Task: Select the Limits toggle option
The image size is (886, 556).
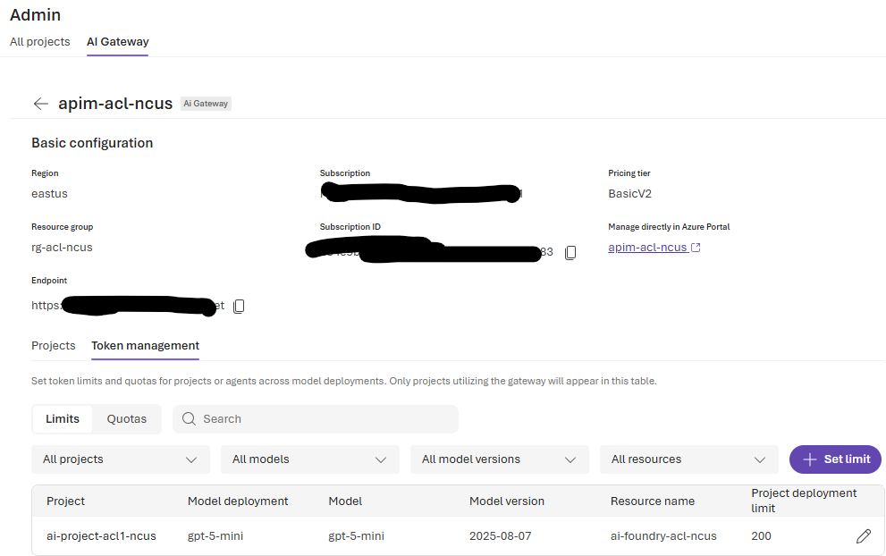Action: tap(63, 418)
